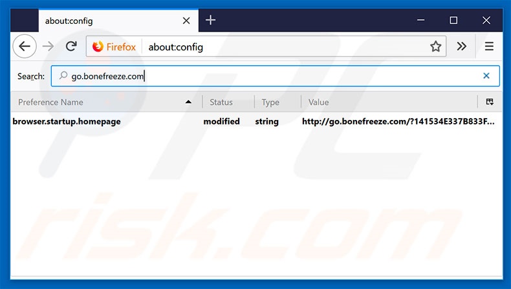Clear the search field with the X
The width and height of the screenshot is (511, 289).
pyautogui.click(x=486, y=76)
